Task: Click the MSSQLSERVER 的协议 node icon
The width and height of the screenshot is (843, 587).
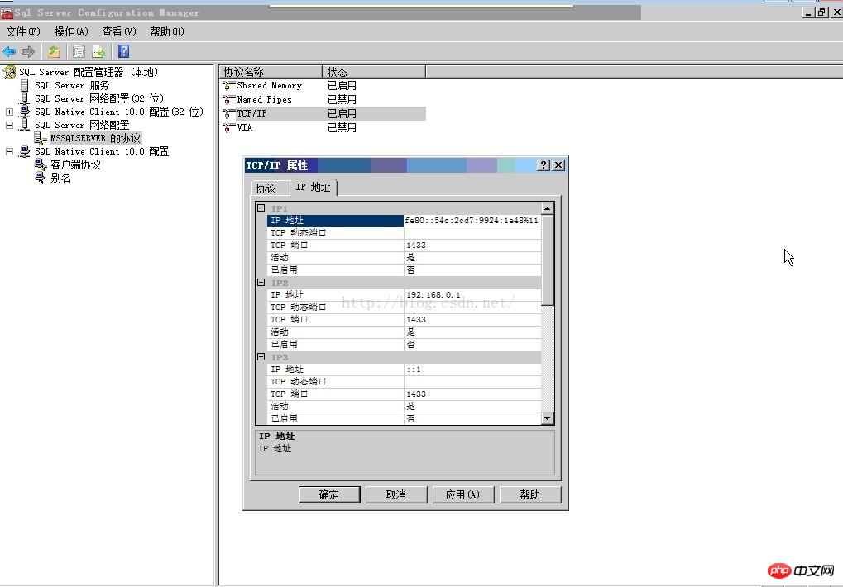Action: [x=41, y=138]
